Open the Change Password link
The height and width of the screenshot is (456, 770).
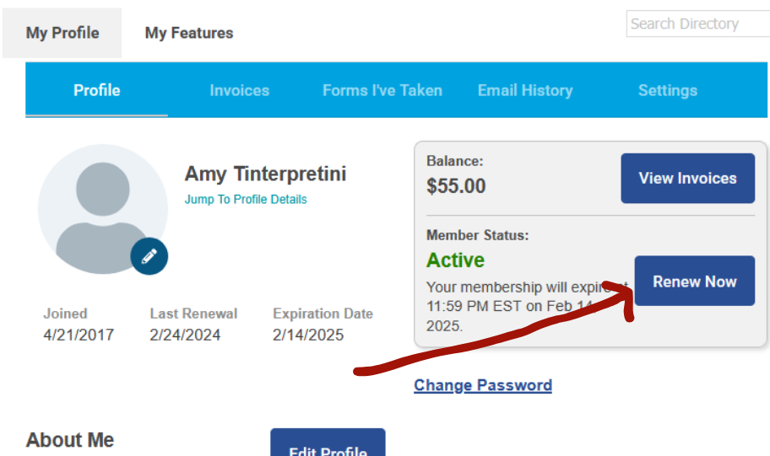(x=483, y=385)
